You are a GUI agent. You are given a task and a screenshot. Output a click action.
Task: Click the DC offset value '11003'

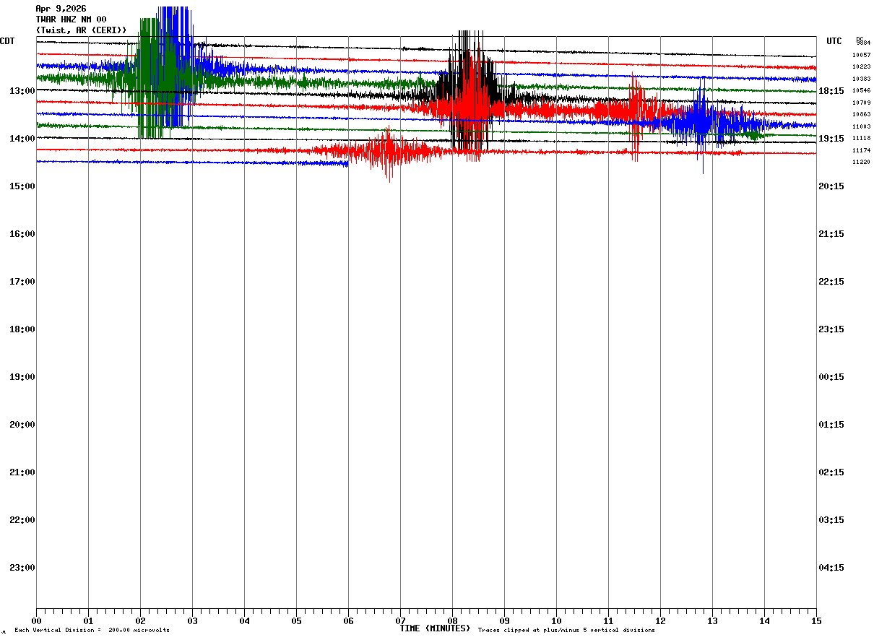tap(861, 126)
